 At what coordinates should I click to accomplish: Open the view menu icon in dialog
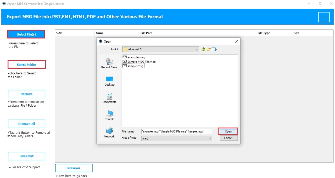[x=215, y=49]
